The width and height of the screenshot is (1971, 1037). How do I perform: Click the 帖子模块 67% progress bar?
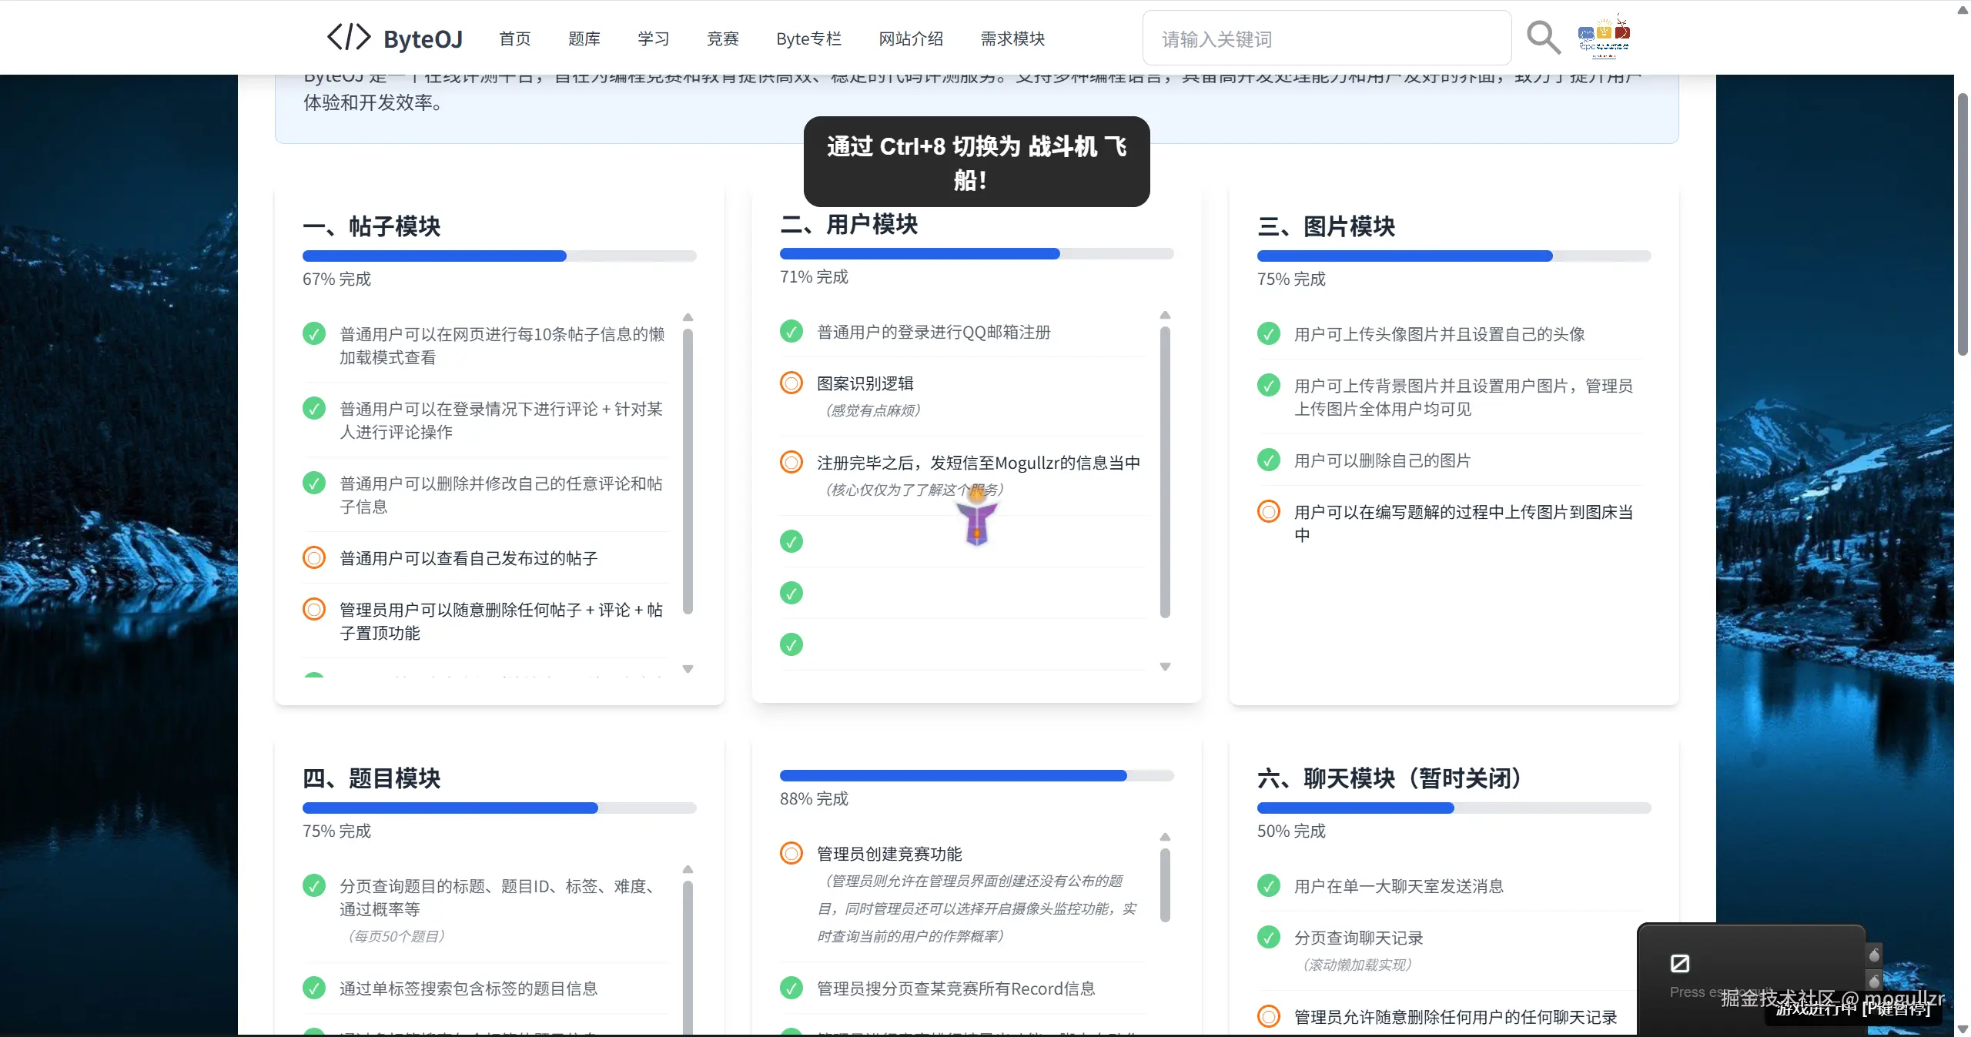pos(499,256)
